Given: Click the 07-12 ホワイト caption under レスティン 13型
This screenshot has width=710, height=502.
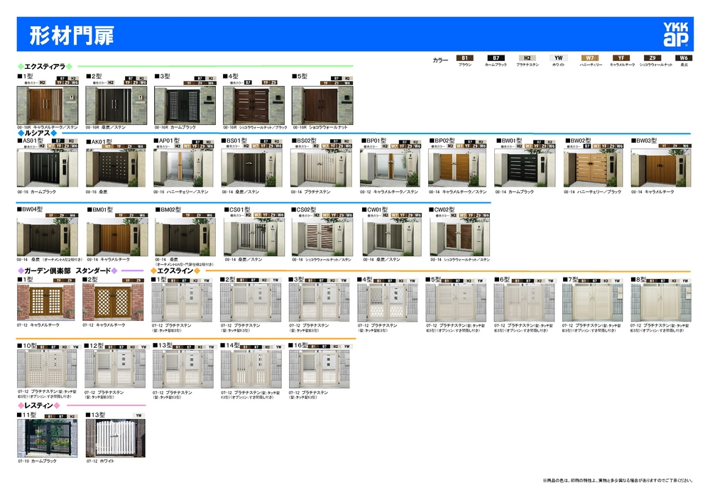Looking at the screenshot, I should point(101,462).
